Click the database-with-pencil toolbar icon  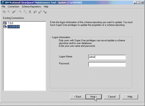coord(14,12)
